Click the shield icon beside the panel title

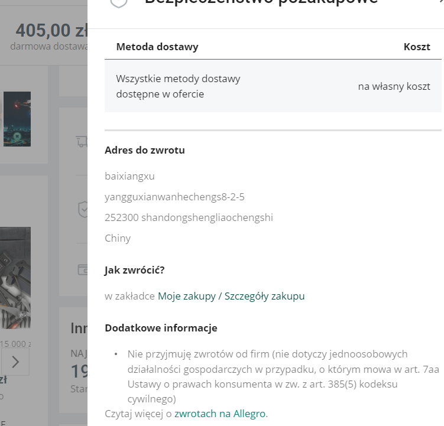tap(119, 3)
